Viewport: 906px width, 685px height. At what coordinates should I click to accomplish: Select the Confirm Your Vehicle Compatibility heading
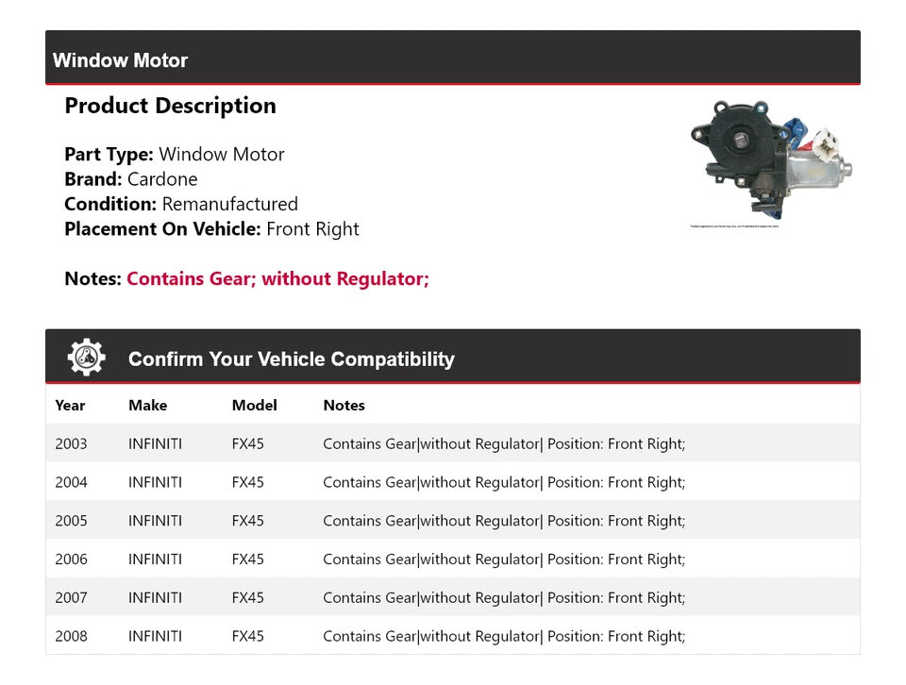click(291, 359)
